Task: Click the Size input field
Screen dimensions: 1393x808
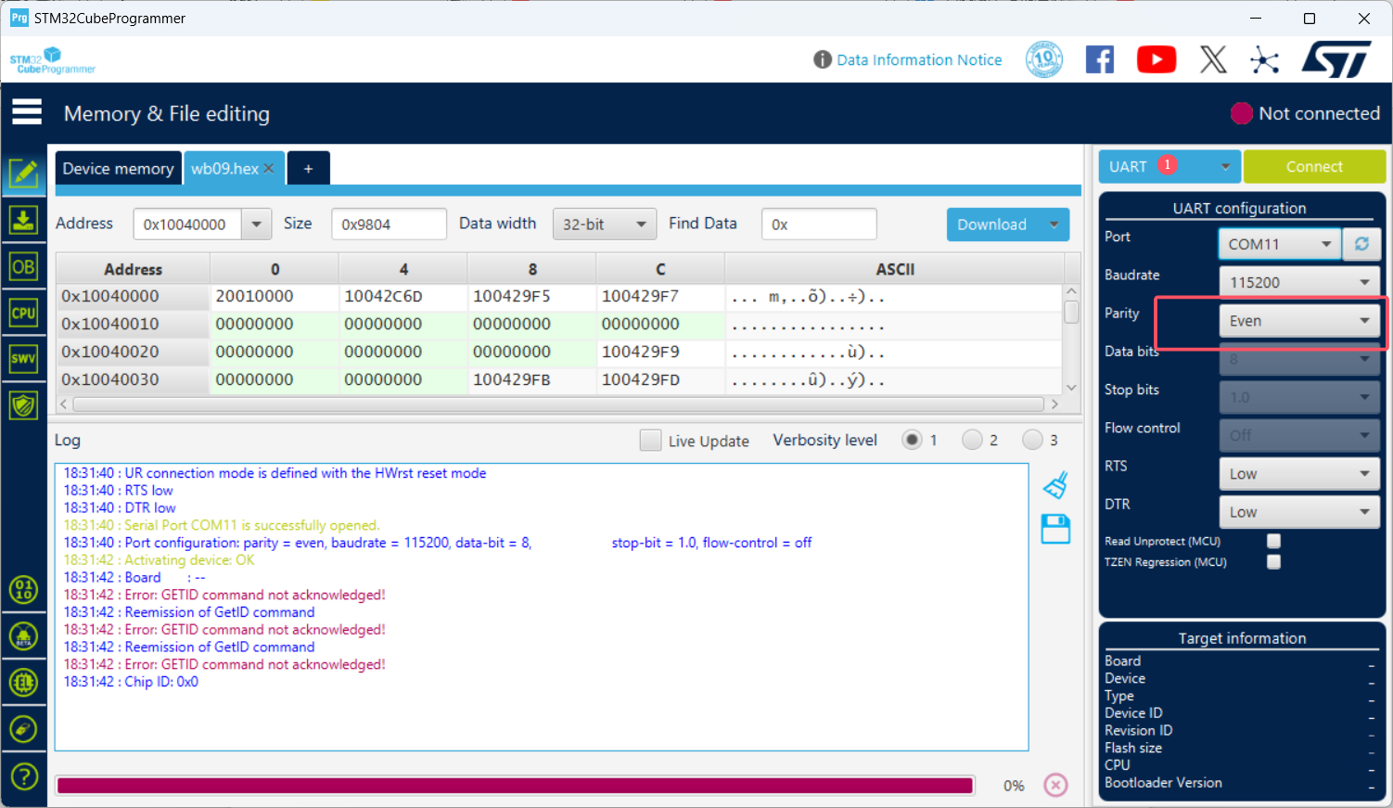Action: pos(389,224)
